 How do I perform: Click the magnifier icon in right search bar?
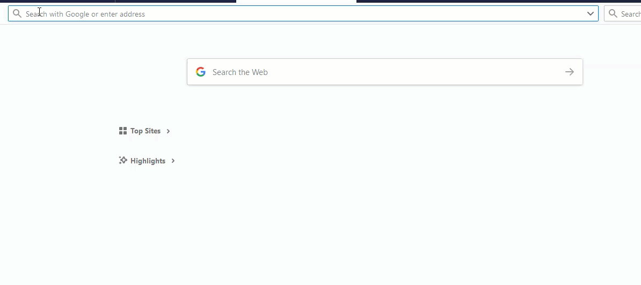tap(613, 14)
